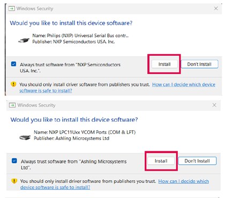225x198 pixels.
Task: Click Don't Install in the Ashling Microsystems dialog
Action: coord(197,161)
